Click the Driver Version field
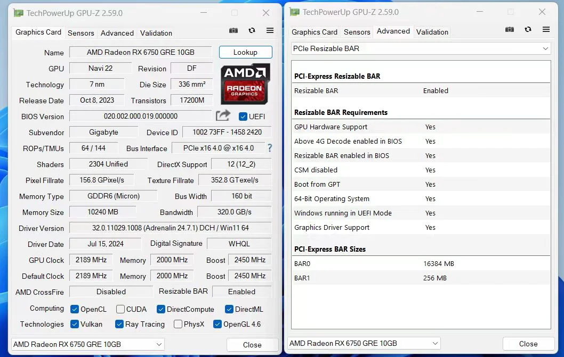The image size is (564, 357). (171, 228)
